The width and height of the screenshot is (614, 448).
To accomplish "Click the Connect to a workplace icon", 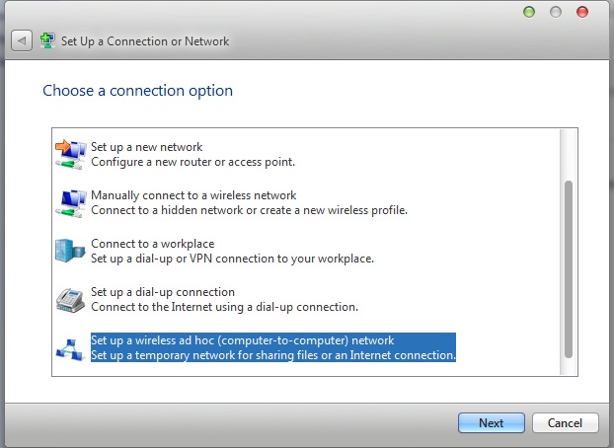I will pyautogui.click(x=70, y=251).
